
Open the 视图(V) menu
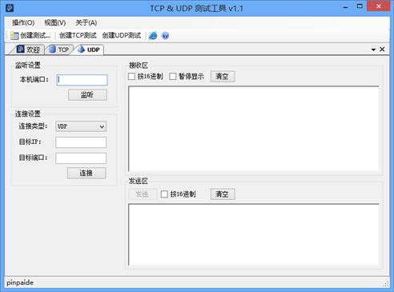[55, 22]
